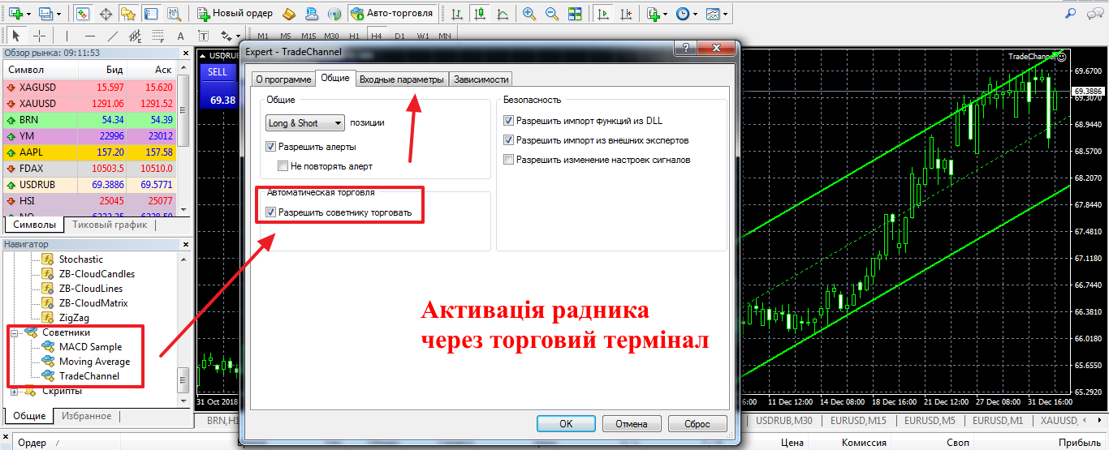Collapse the Советники tree node

click(x=15, y=332)
